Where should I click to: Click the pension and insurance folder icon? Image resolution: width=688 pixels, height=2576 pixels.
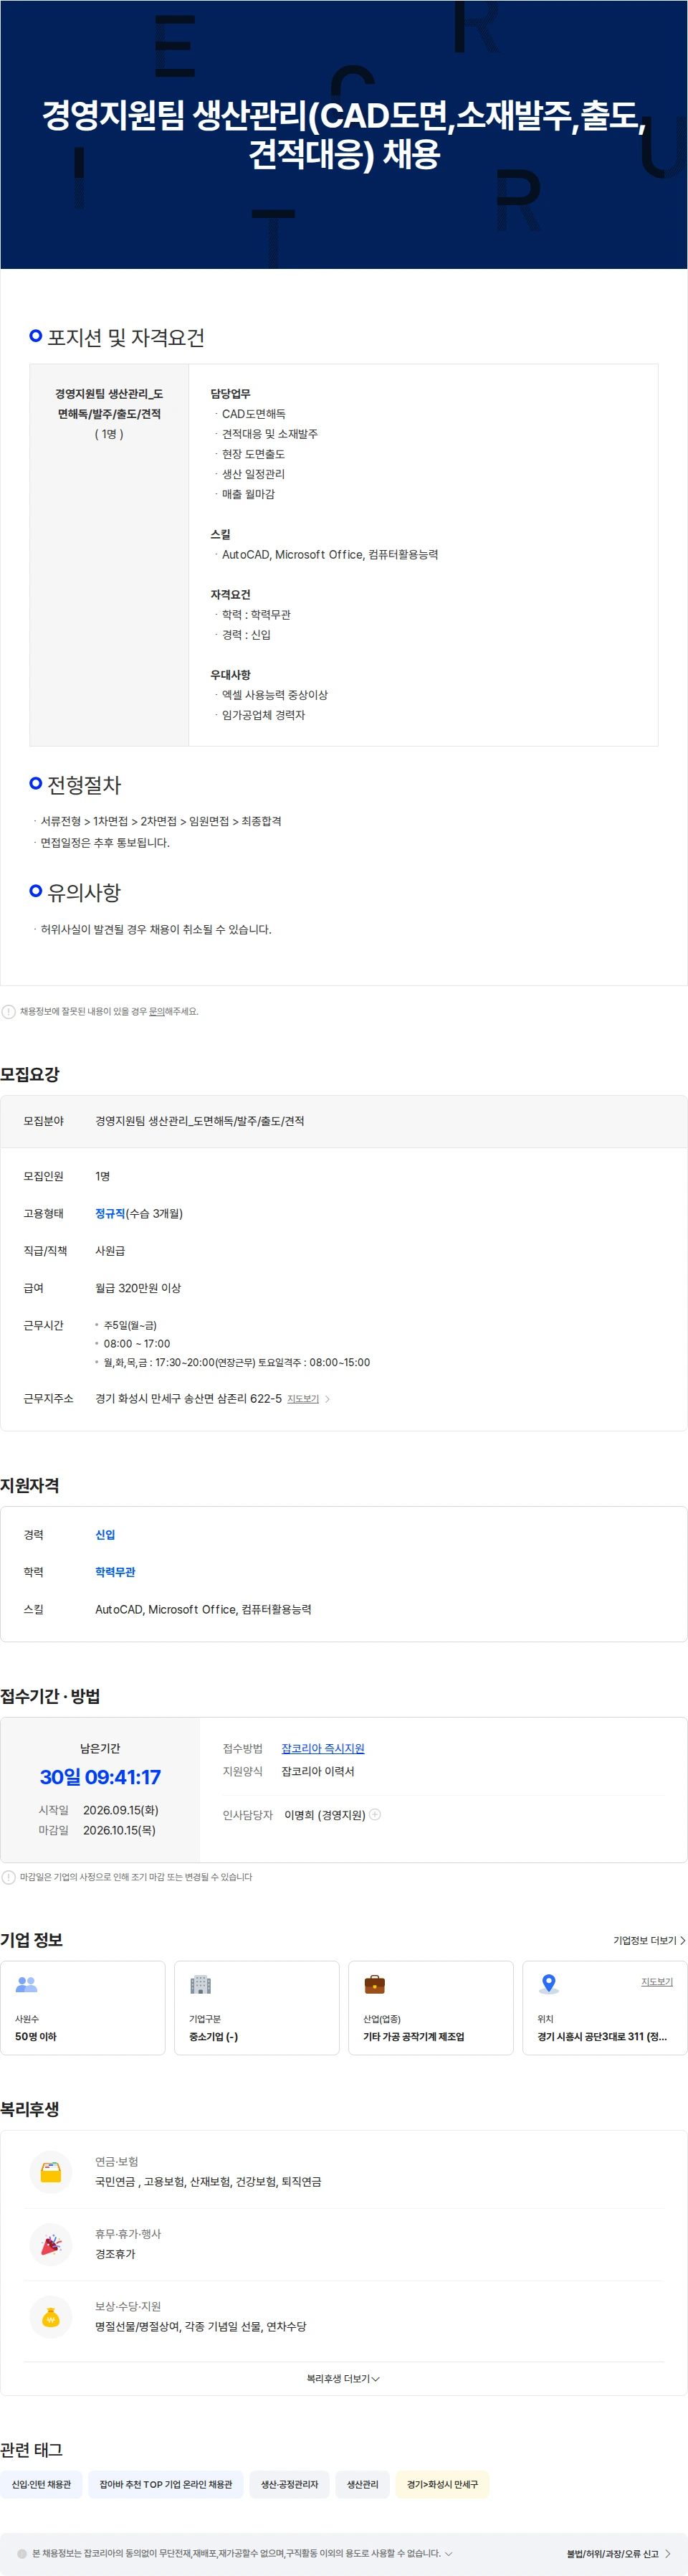click(51, 2172)
